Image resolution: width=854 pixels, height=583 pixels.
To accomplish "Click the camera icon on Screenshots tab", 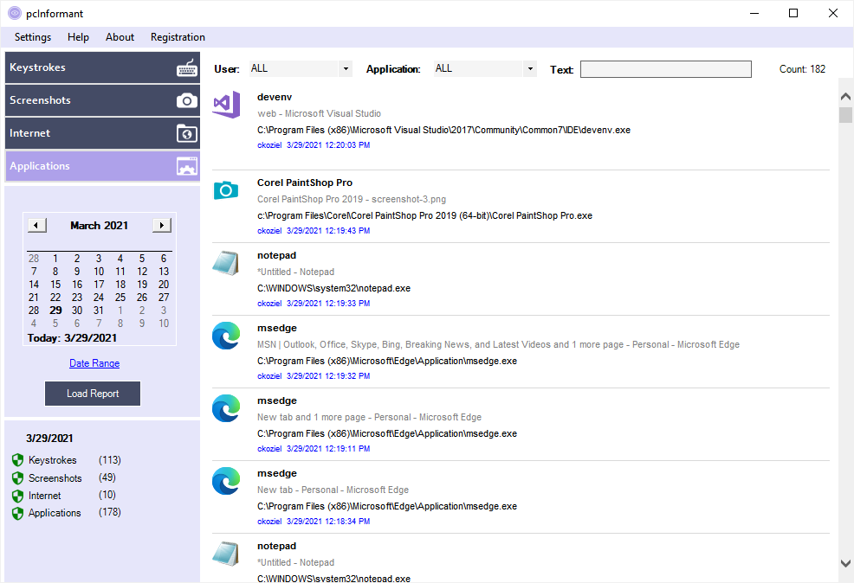I will pyautogui.click(x=187, y=100).
